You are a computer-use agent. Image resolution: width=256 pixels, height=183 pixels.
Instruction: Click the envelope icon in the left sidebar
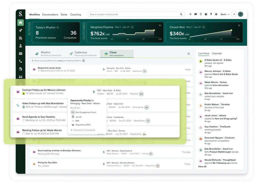pos(20,53)
